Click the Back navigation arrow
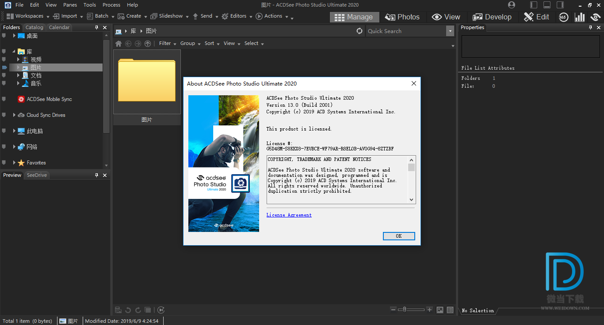 pyautogui.click(x=128, y=43)
